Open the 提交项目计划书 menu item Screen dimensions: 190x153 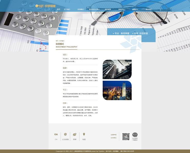(x=94, y=9)
